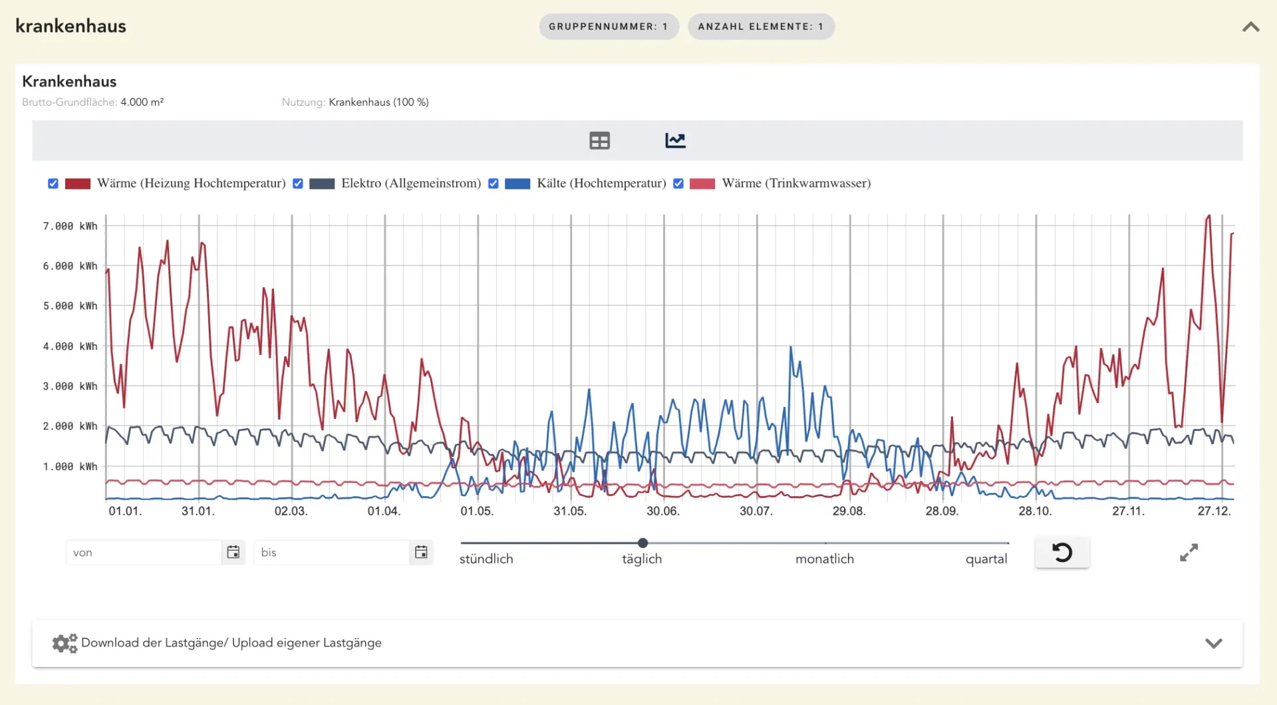The width and height of the screenshot is (1277, 705).
Task: Toggle Wärme (Heizung Hochtemperatur) checkbox
Action: [x=53, y=184]
